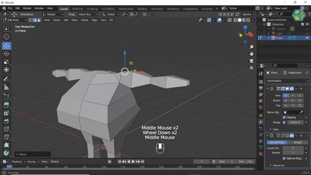Open the Options dropdown in header
Screen dimensions: 311x175
coord(248,14)
